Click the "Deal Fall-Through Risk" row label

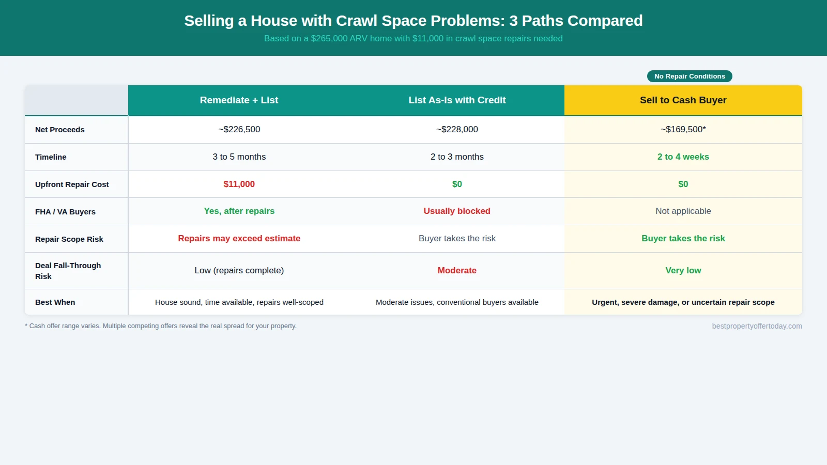pyautogui.click(x=68, y=271)
